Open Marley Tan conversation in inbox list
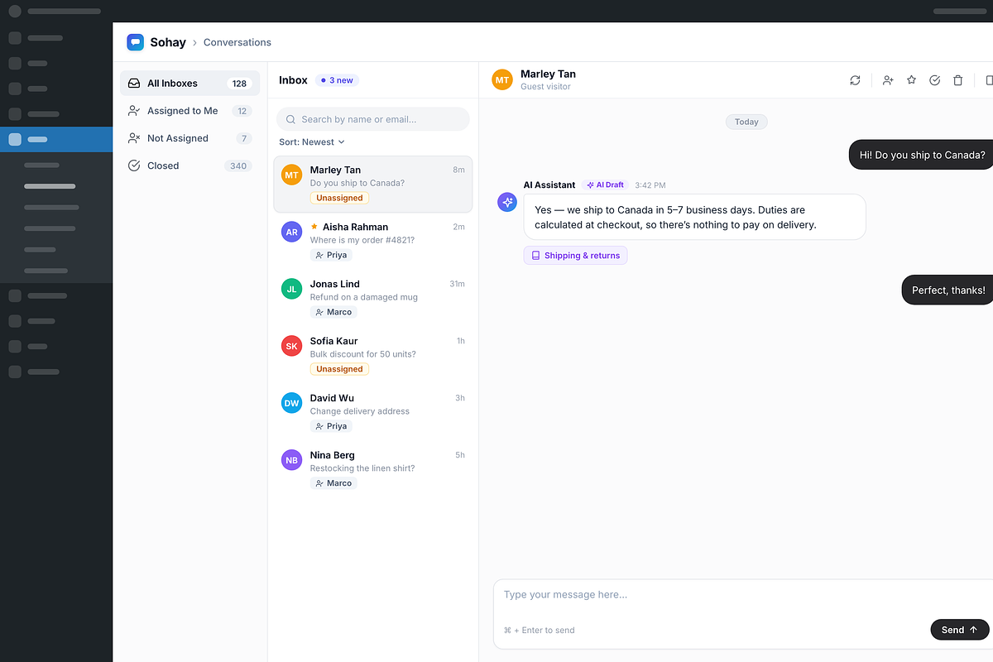 coord(373,185)
